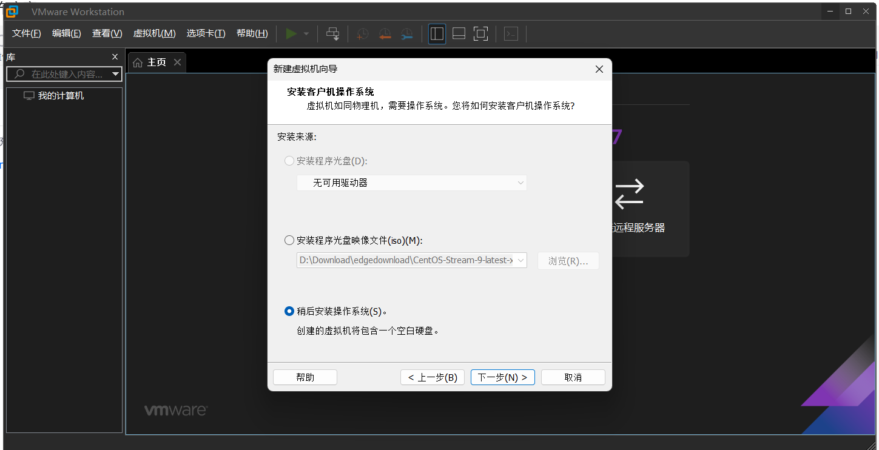This screenshot has width=879, height=450.
Task: Click the send Ctrl+Alt+Del toolbar icon
Action: (333, 34)
